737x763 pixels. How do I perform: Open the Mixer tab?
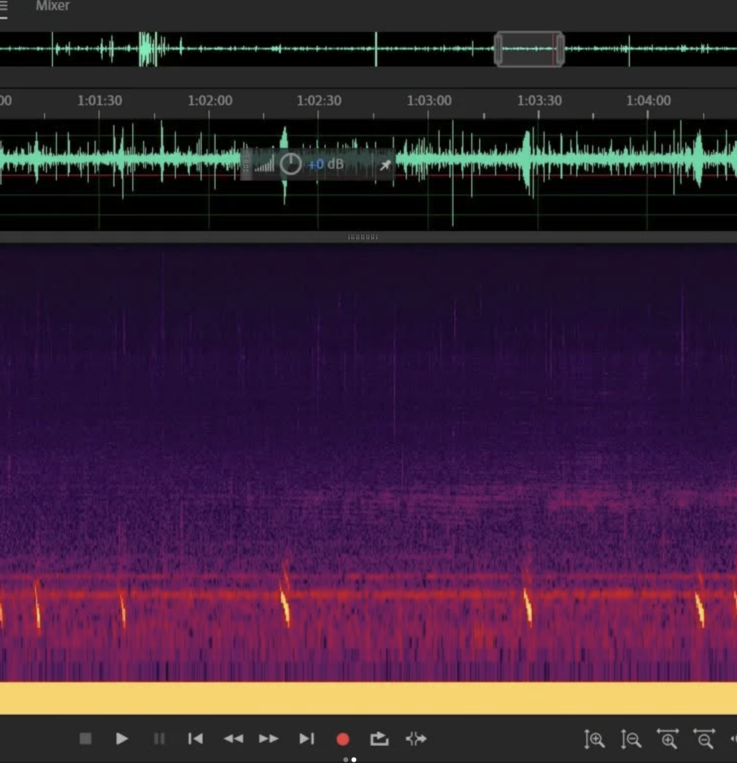tap(53, 6)
